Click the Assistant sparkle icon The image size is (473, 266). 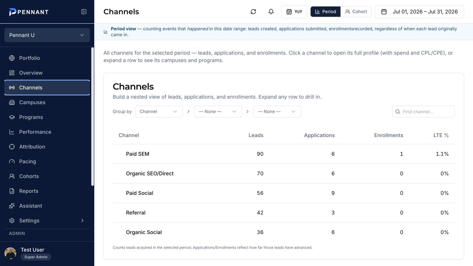12,206
